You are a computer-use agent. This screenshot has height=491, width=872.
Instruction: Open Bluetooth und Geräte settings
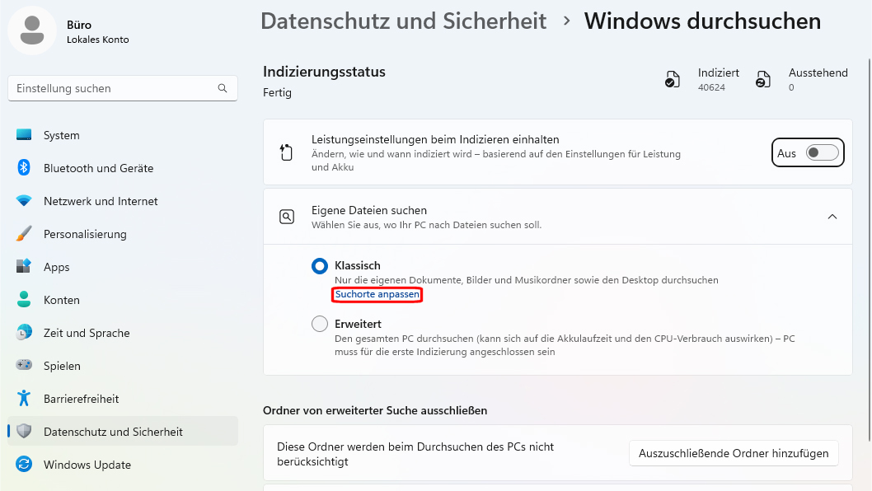(x=123, y=168)
